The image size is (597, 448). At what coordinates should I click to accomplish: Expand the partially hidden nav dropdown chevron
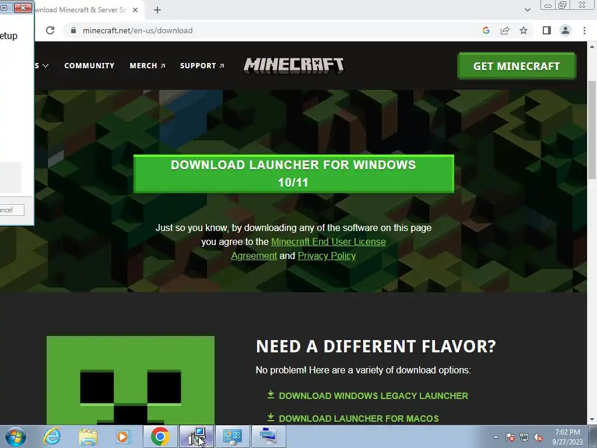45,66
